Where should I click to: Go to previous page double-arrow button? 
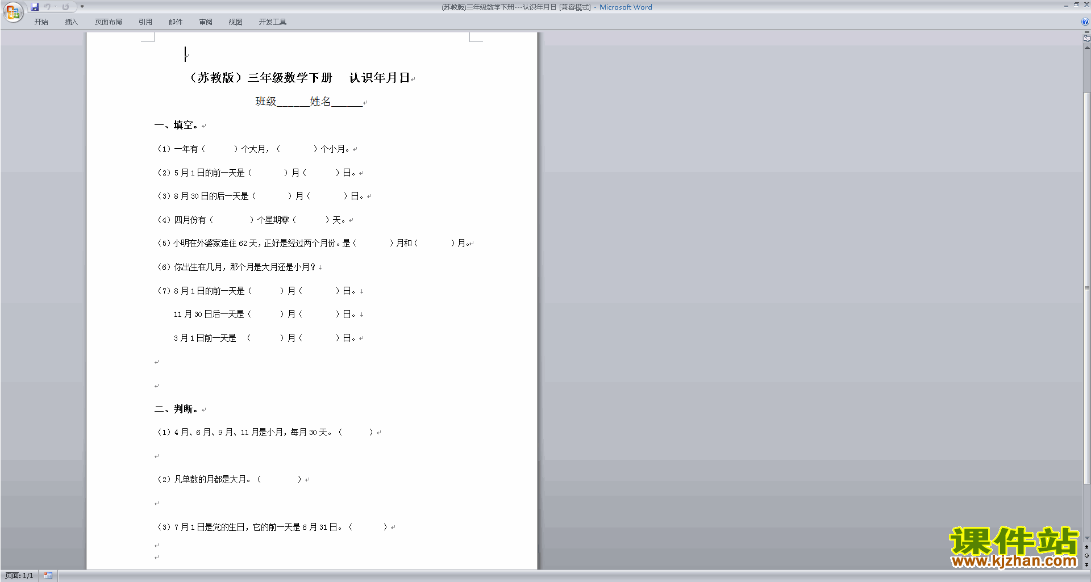(x=1086, y=547)
